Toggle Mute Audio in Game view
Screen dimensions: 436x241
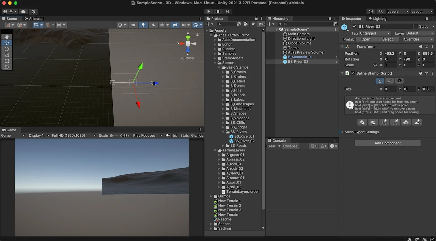168,135
